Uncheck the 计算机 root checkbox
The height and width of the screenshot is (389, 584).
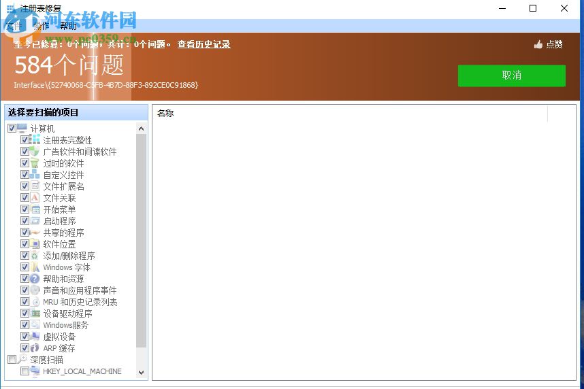coord(12,129)
